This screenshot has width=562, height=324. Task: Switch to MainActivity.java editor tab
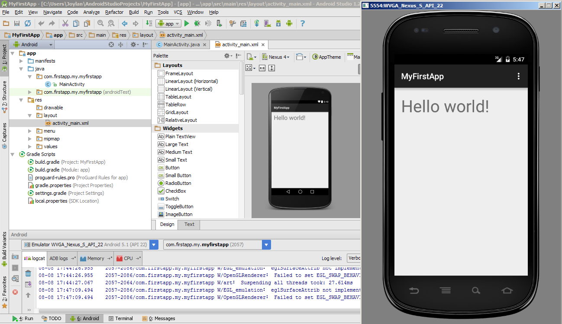point(181,44)
